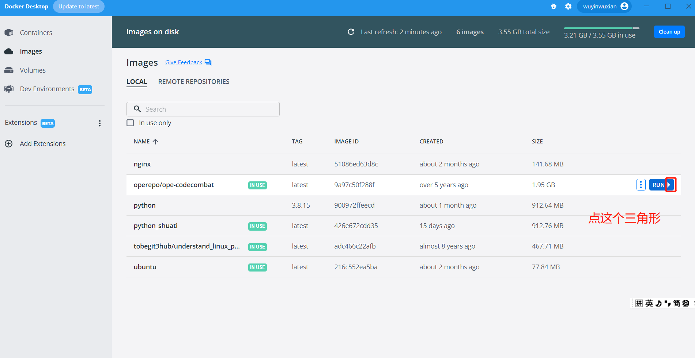Sort by NAME using the arrow icon

pyautogui.click(x=155, y=142)
